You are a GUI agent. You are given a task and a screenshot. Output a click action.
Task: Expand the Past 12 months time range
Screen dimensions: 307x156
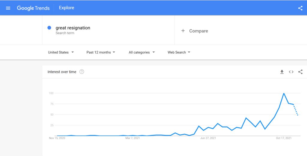pyautogui.click(x=101, y=52)
